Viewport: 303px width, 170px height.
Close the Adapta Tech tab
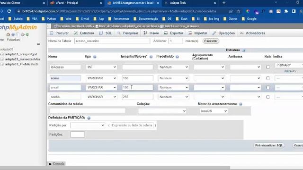[215, 3]
